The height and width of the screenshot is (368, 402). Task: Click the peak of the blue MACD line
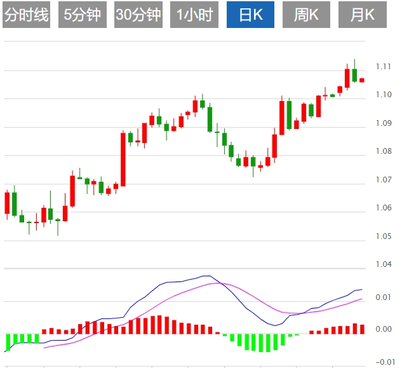pyautogui.click(x=206, y=276)
